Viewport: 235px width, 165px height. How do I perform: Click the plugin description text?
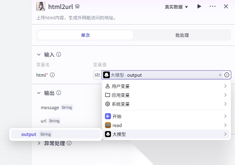pos(76,18)
